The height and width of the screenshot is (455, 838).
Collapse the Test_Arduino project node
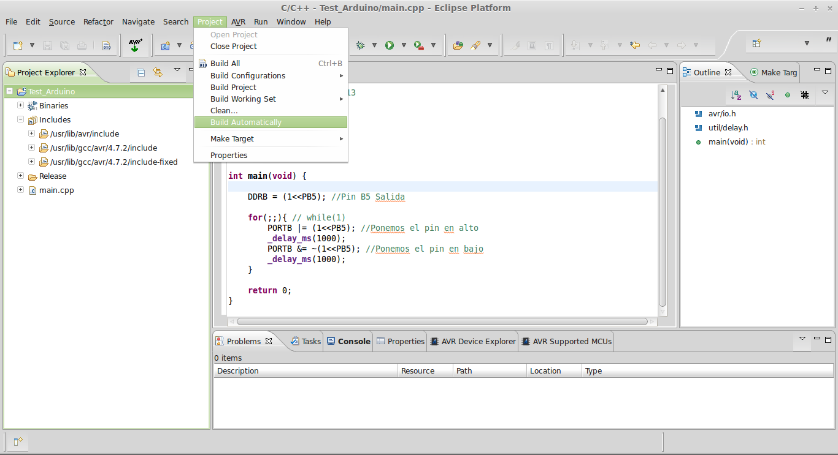(10, 91)
